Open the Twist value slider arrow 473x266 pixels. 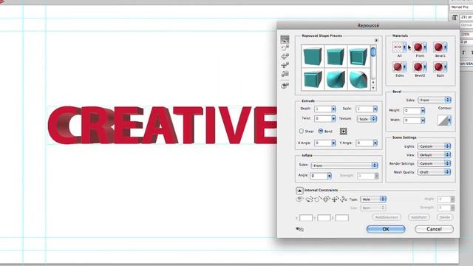coord(333,119)
